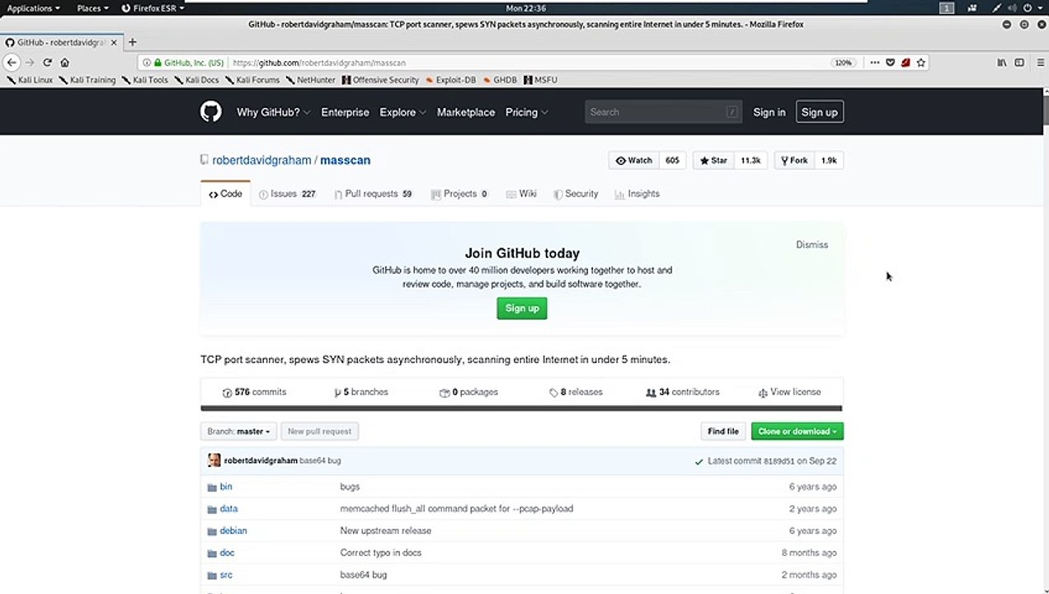Reload the page with the refresh icon
The image size is (1049, 594).
[47, 63]
